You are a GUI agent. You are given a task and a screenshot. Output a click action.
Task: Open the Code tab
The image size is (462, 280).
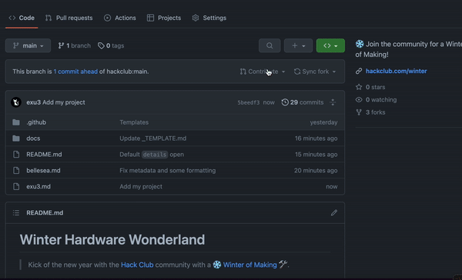[22, 18]
